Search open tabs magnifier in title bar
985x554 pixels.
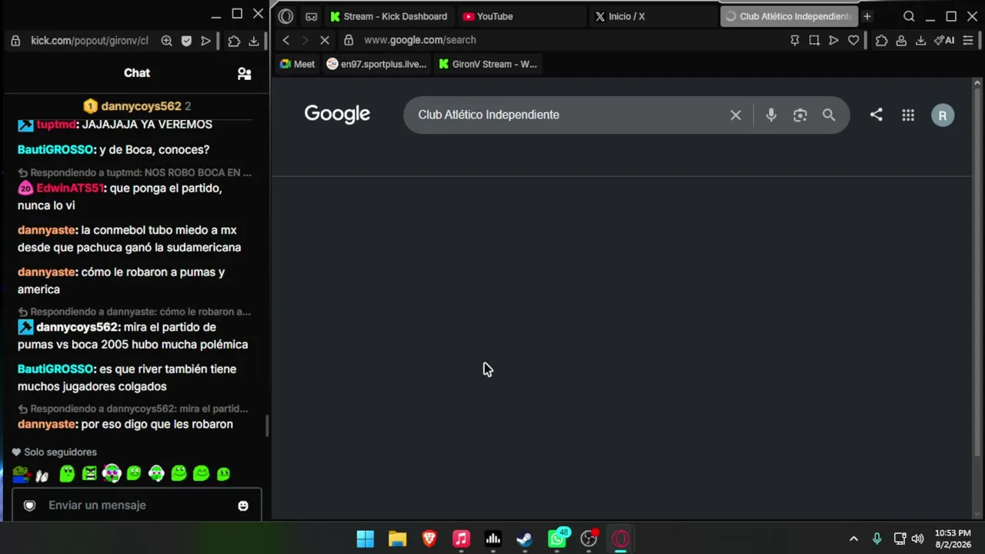[x=909, y=16]
